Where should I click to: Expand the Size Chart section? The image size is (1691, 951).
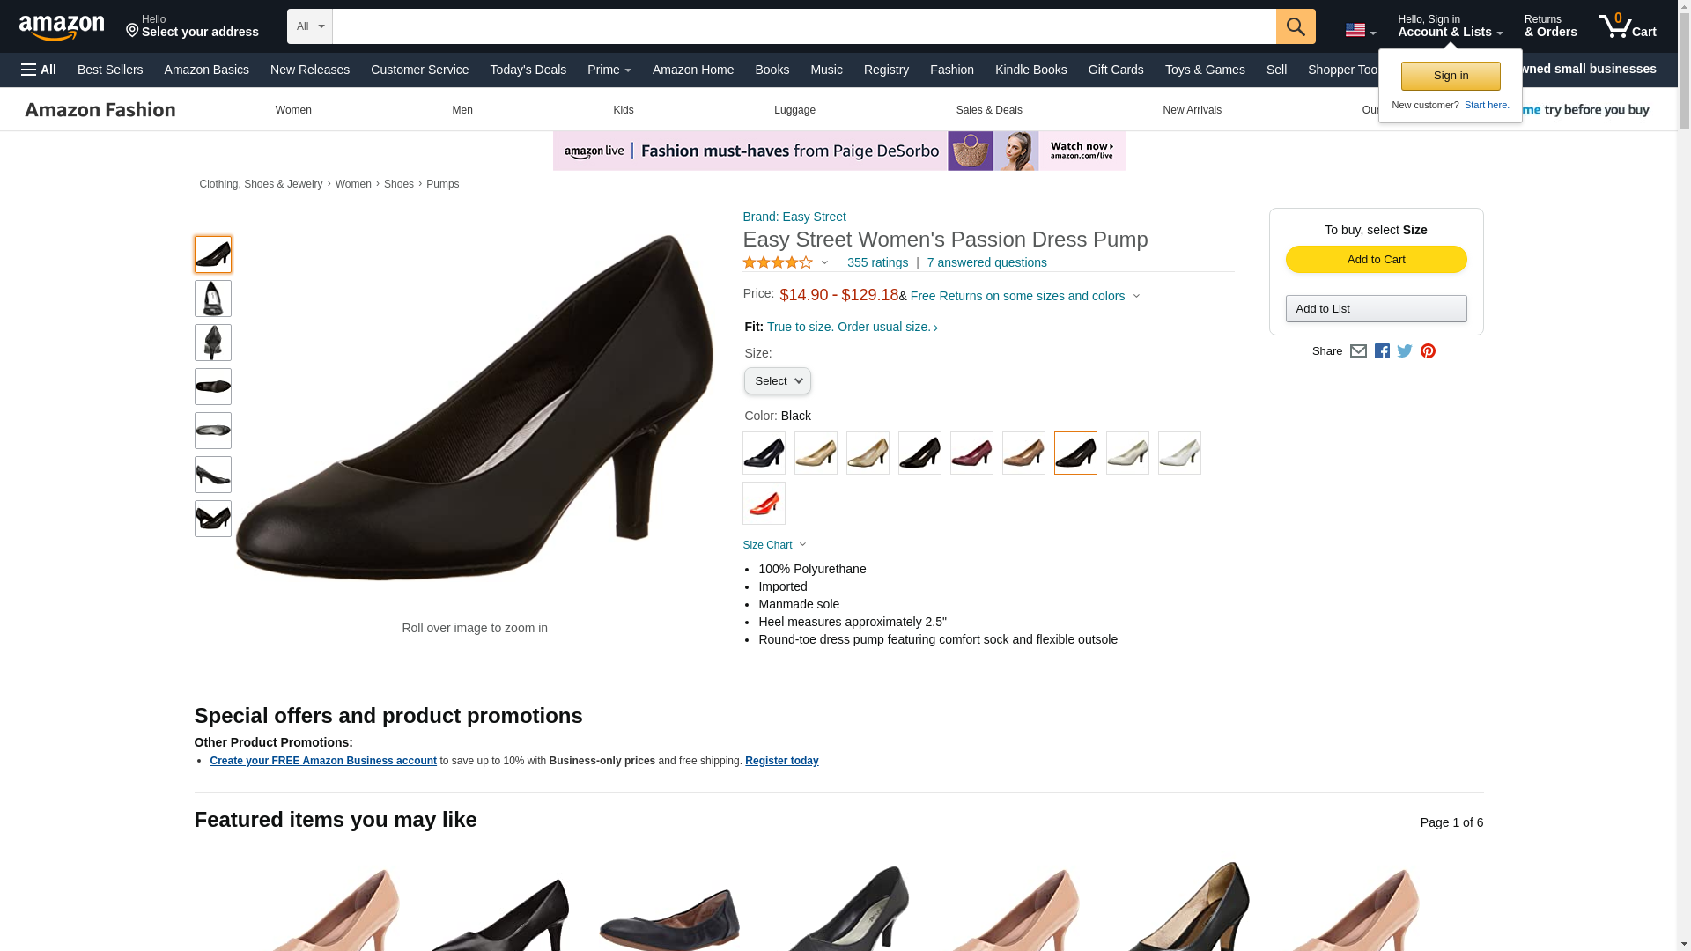[x=774, y=545]
